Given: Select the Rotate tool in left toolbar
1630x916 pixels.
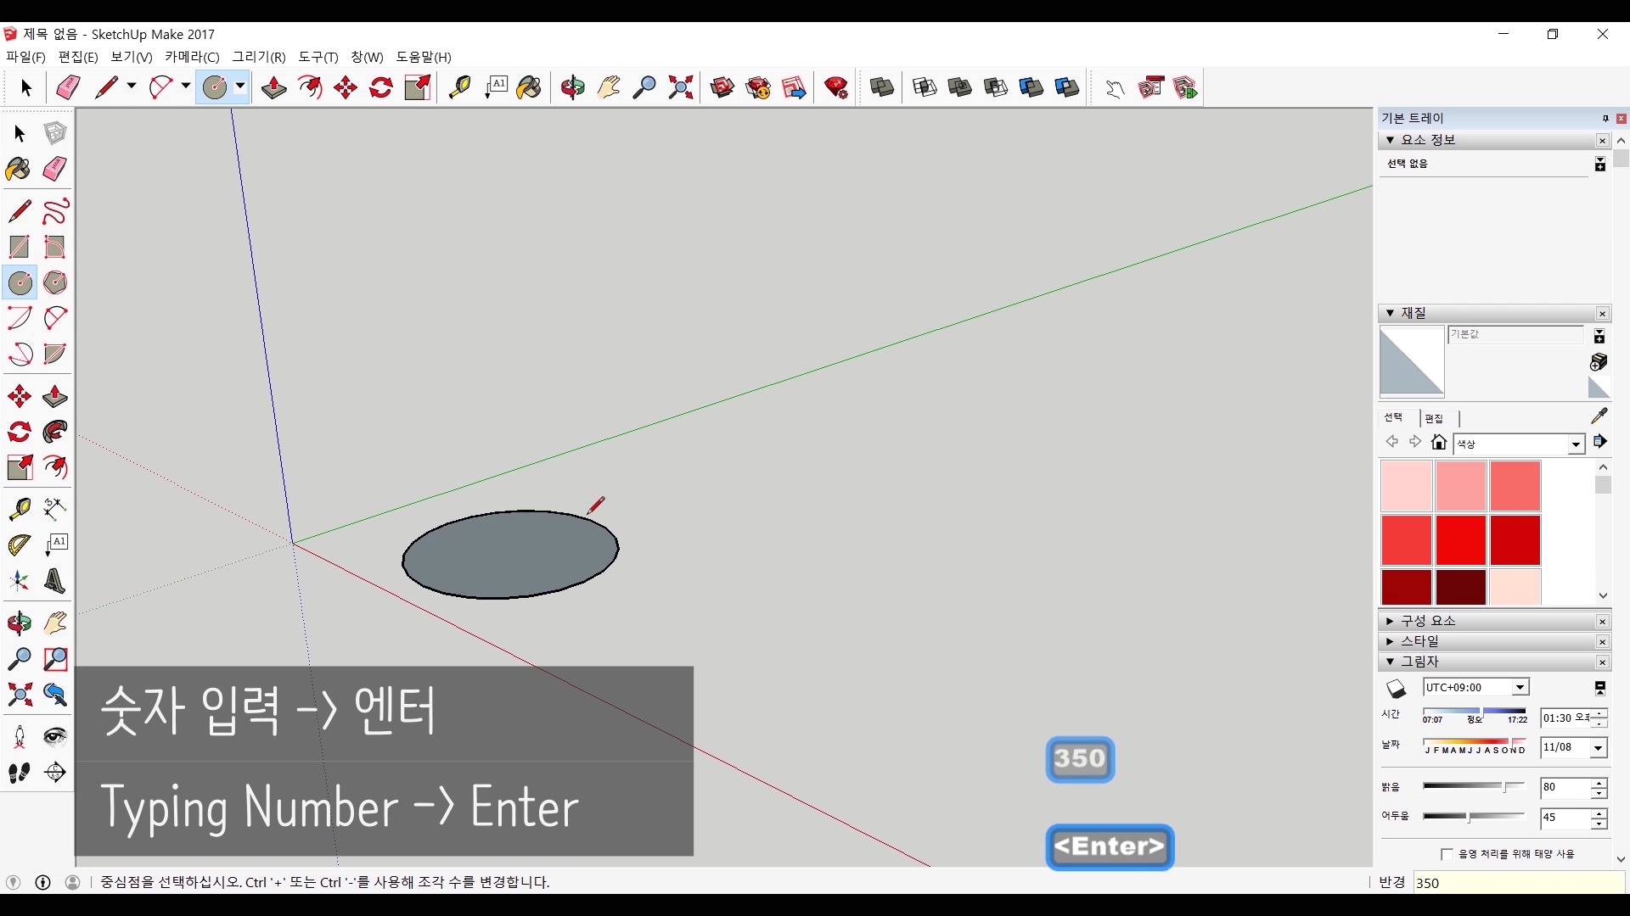Looking at the screenshot, I should (x=20, y=433).
